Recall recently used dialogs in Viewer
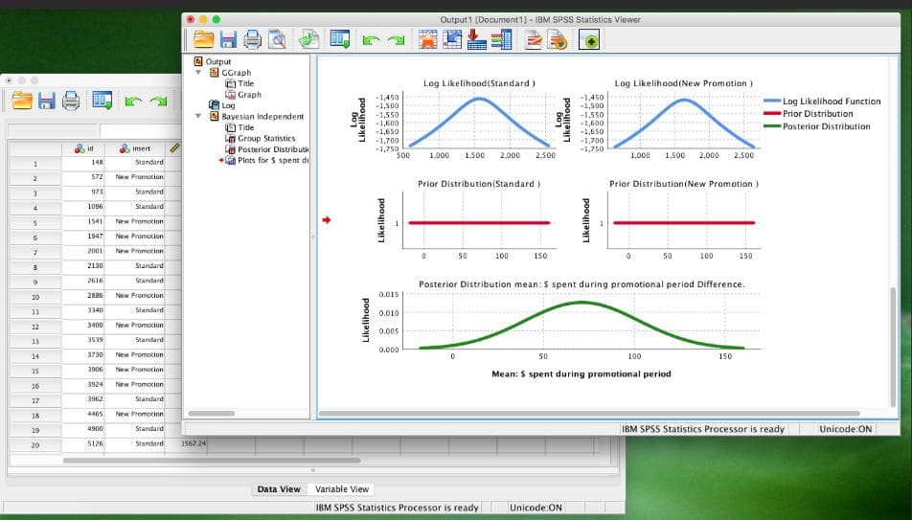 340,39
